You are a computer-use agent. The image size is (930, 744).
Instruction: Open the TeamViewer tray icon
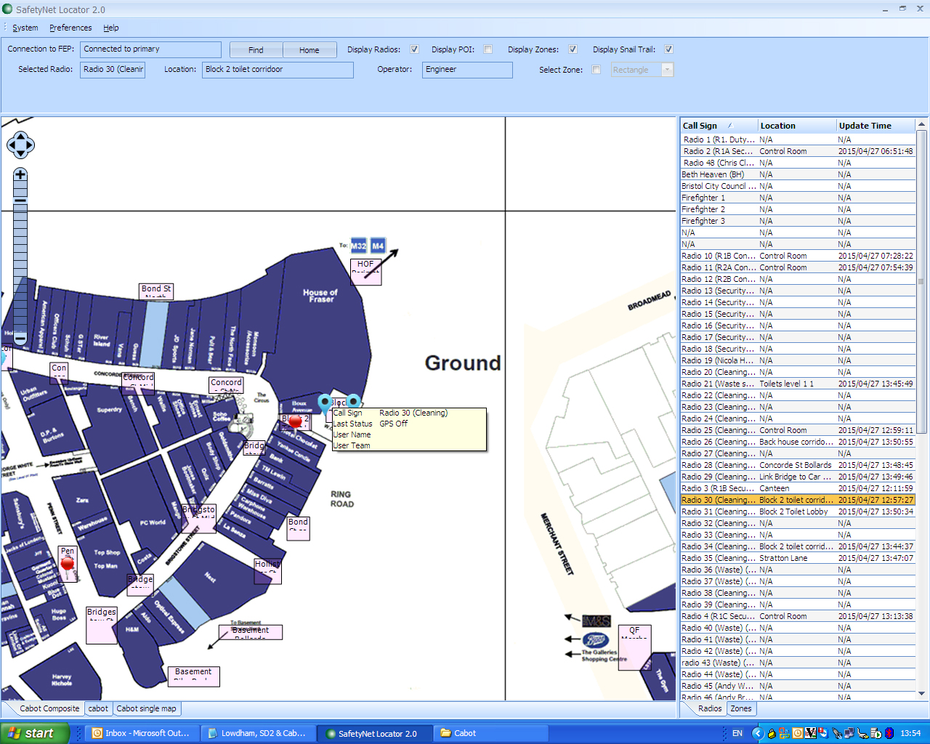coord(824,733)
